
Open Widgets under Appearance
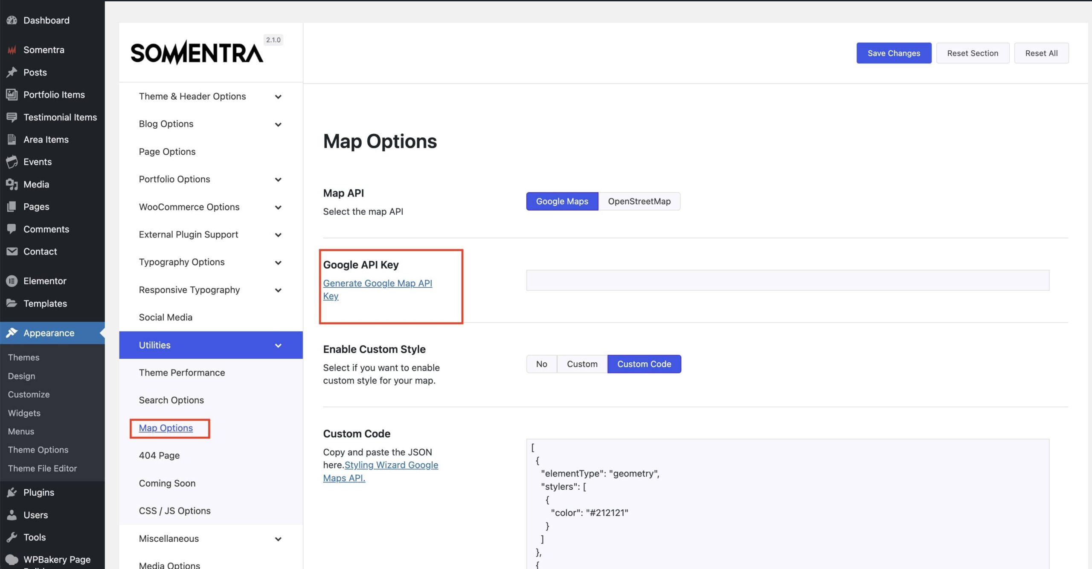[x=24, y=413]
